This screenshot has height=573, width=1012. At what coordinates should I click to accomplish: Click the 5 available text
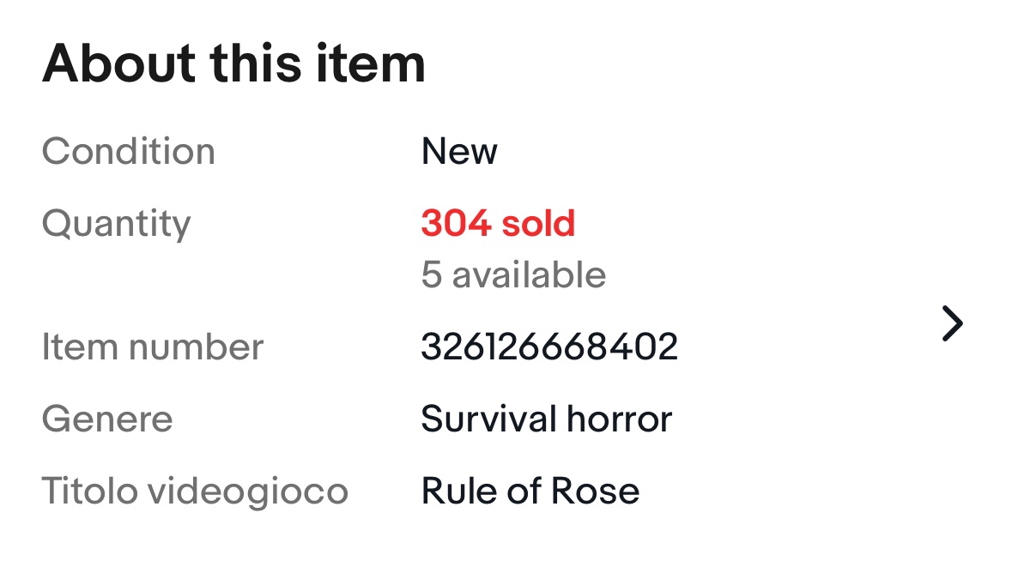pyautogui.click(x=514, y=274)
